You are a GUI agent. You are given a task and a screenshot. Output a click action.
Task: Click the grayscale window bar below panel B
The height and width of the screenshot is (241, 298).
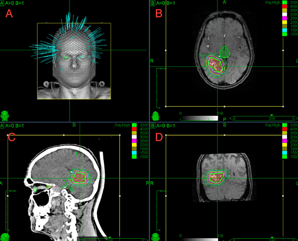[x=199, y=117]
